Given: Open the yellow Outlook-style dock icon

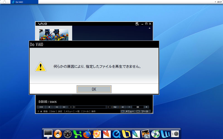Looking at the screenshot, I should pos(126,134).
